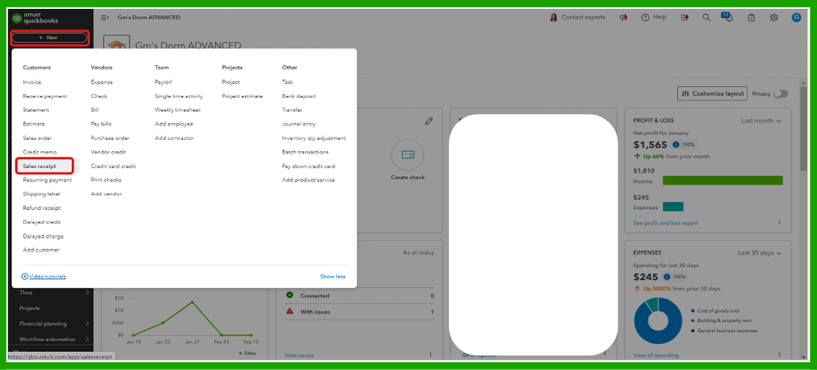This screenshot has width=817, height=370.
Task: Select Transfer under Other
Action: 292,109
